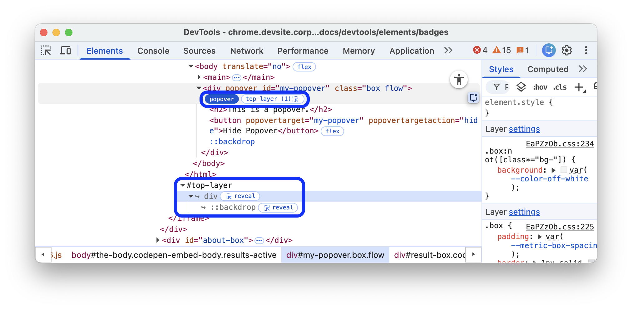Image resolution: width=632 pixels, height=309 pixels.
Task: Open the customize DevTools three-dot menu
Action: point(586,50)
